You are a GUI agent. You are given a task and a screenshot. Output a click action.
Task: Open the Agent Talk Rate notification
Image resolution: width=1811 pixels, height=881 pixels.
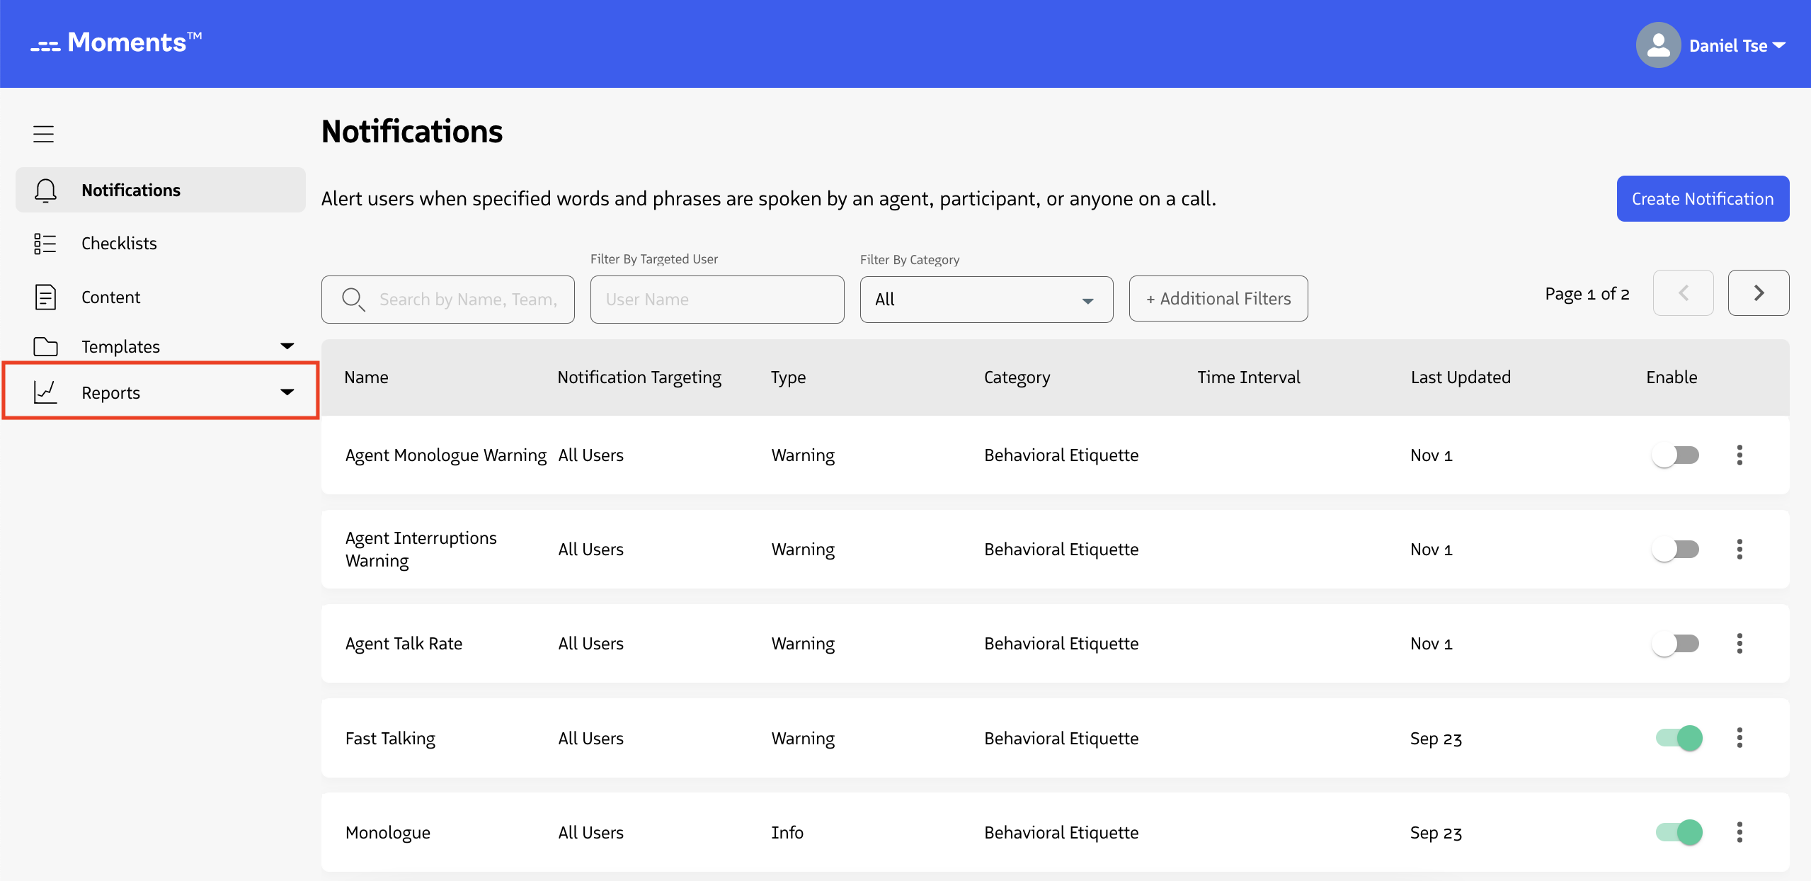coord(404,644)
